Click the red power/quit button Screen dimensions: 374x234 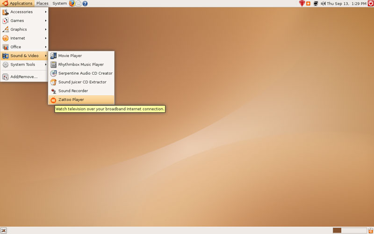[370, 3]
